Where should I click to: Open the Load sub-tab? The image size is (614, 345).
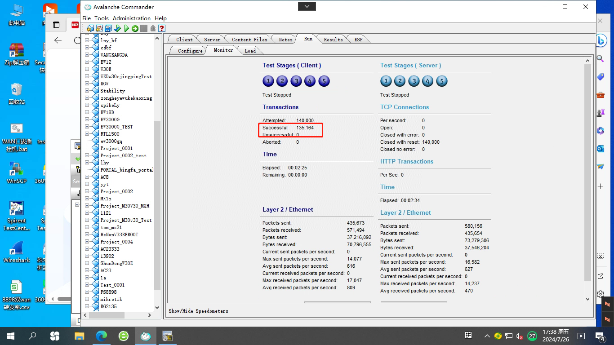pos(250,51)
